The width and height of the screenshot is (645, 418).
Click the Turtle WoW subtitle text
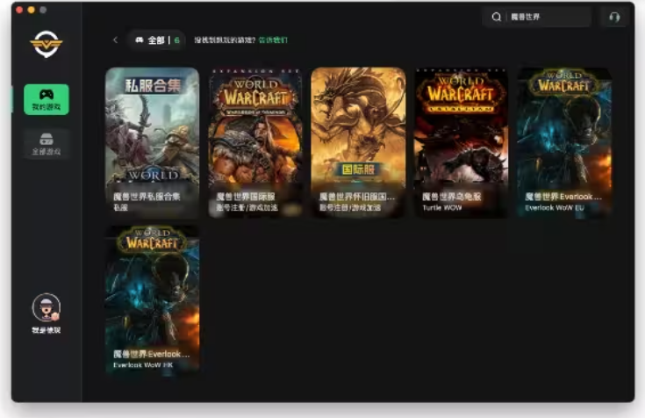pos(441,207)
